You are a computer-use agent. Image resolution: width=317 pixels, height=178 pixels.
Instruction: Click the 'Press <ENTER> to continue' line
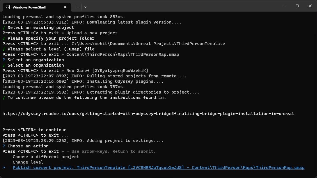click(x=34, y=130)
